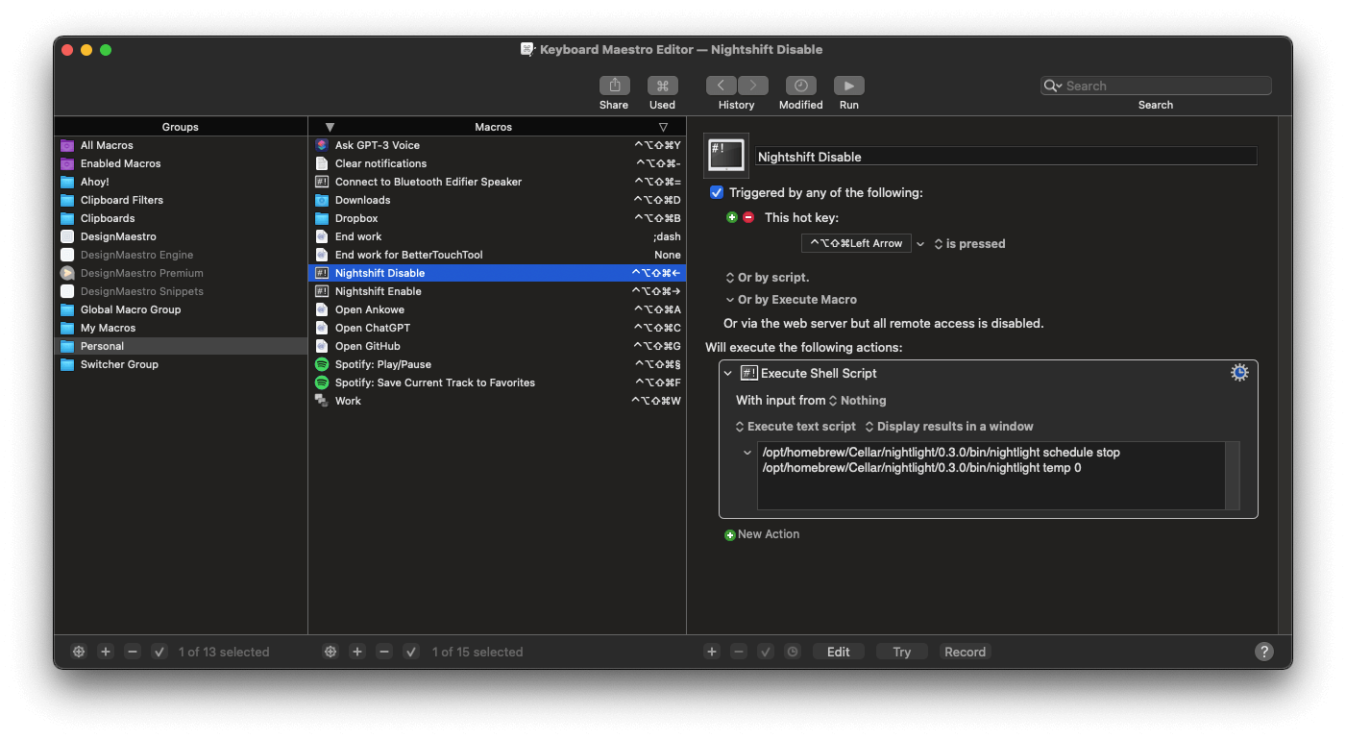
Task: Open the Clipboard Filters group
Action: coord(181,200)
